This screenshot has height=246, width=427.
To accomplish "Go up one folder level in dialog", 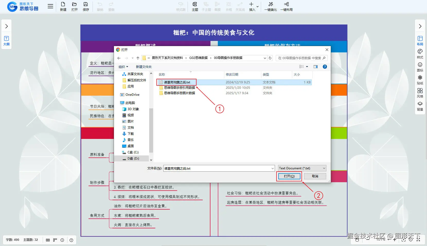I will 138,58.
